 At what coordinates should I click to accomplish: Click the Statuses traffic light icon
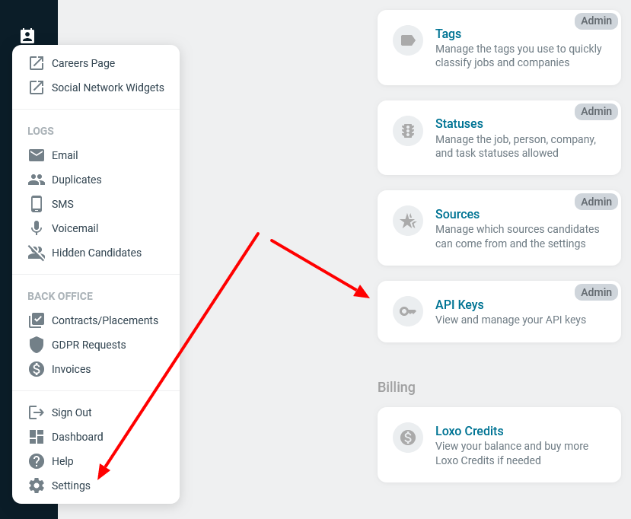pyautogui.click(x=408, y=131)
